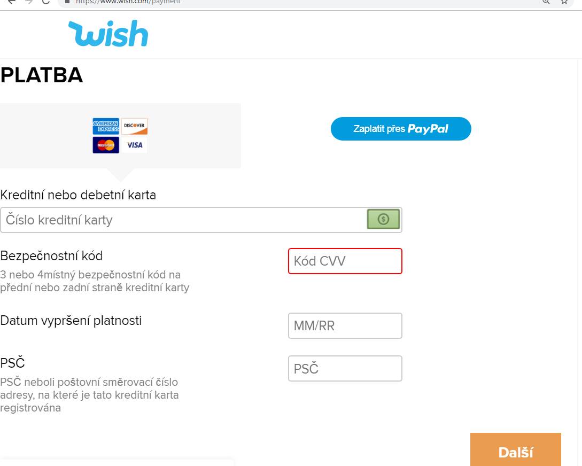Choose the credit card payment tab panel
This screenshot has width=582, height=466.
pyautogui.click(x=120, y=136)
